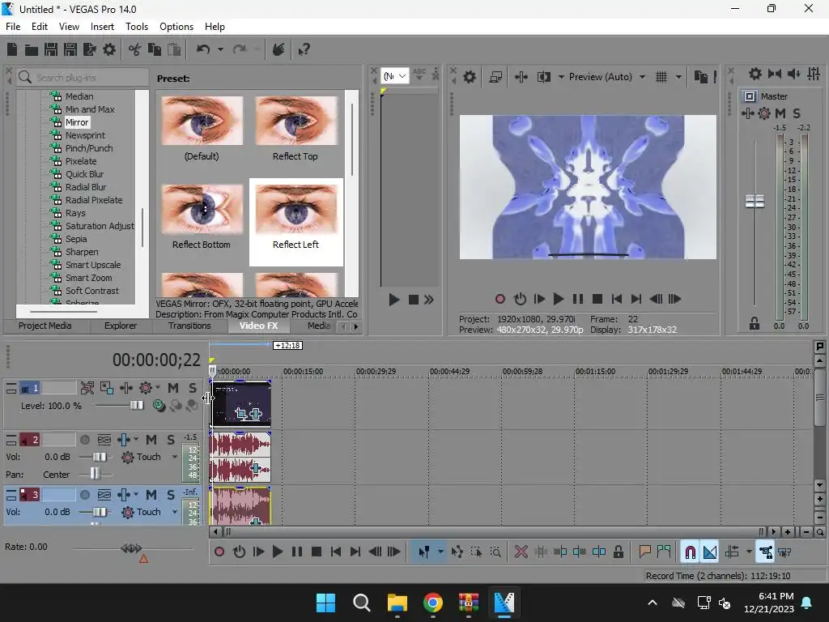The height and width of the screenshot is (622, 829).
Task: Toggle loop playback in preview transport
Action: (520, 300)
